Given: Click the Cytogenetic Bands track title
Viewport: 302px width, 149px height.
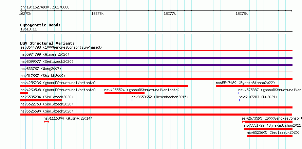Looking at the screenshot, I should [40, 25].
